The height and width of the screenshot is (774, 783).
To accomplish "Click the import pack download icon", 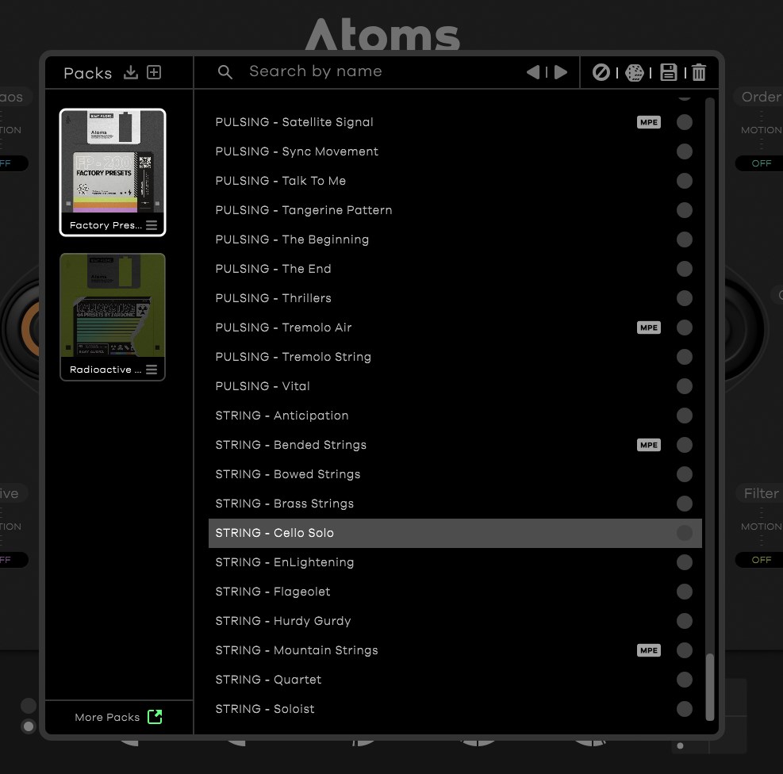I will (x=131, y=72).
